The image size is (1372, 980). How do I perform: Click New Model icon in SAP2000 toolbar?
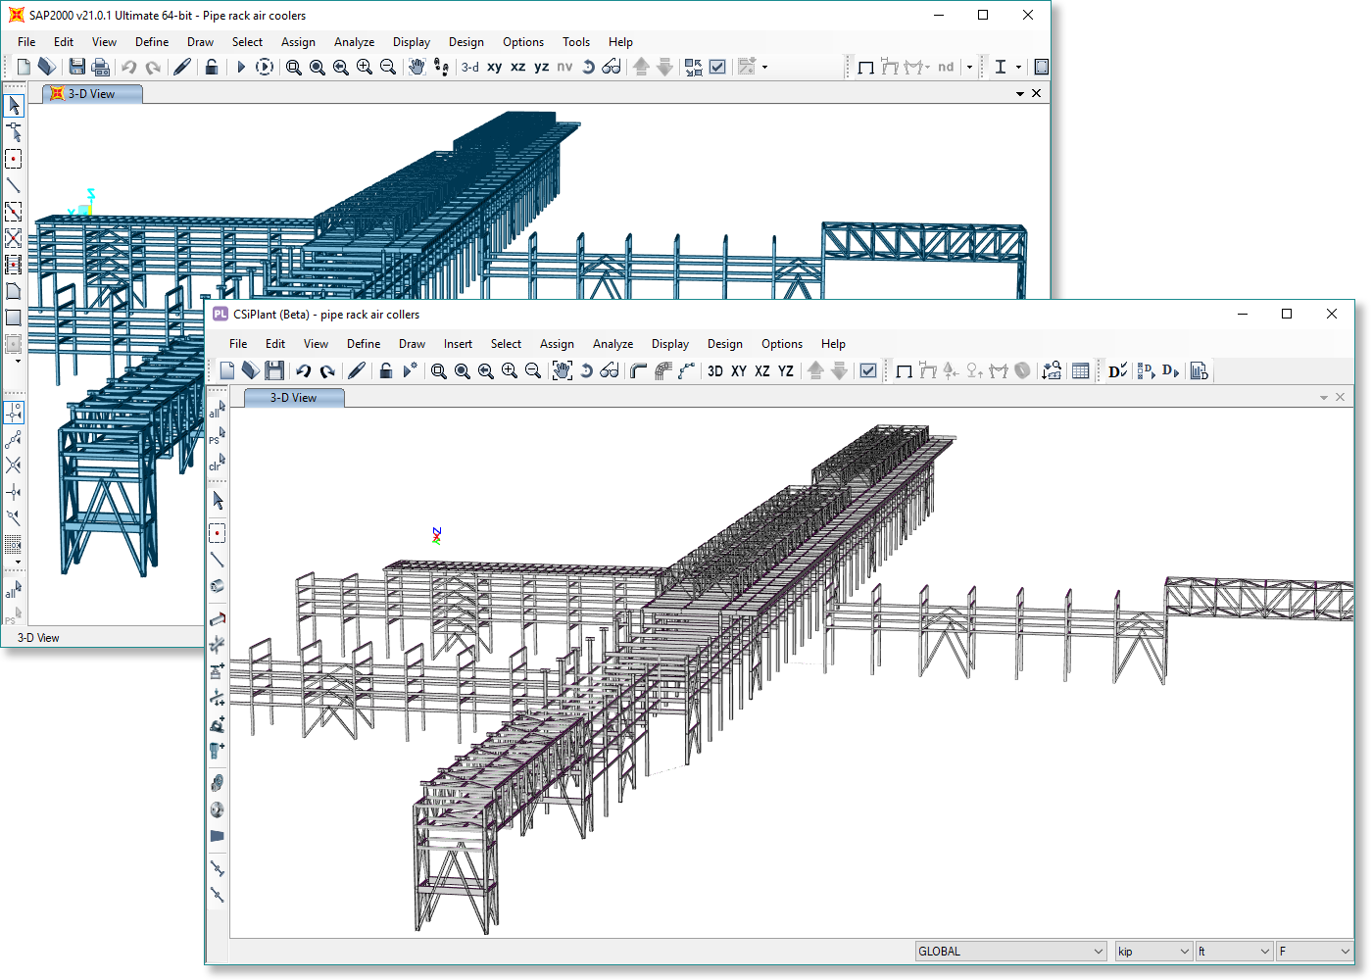coord(24,67)
